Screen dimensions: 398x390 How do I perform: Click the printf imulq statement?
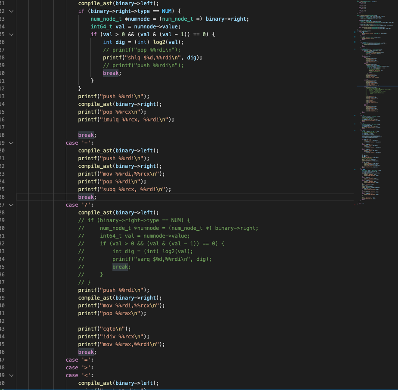pyautogui.click(x=126, y=120)
